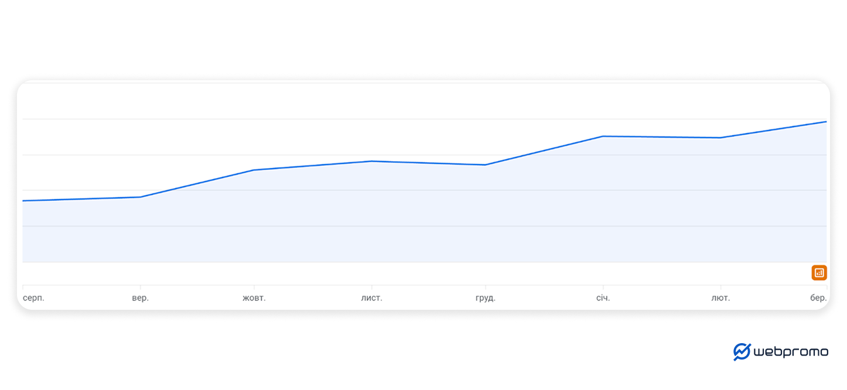Click the line's data point above вер.
This screenshot has height=390, width=847.
[141, 197]
